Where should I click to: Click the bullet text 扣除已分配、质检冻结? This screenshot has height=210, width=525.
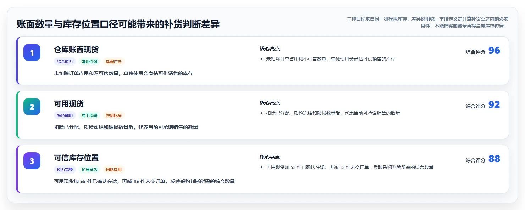pos(333,113)
